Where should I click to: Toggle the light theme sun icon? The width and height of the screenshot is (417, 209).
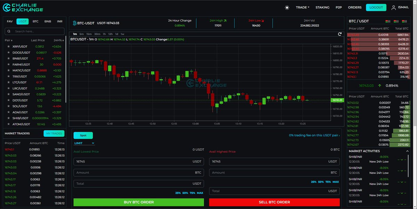[287, 7]
